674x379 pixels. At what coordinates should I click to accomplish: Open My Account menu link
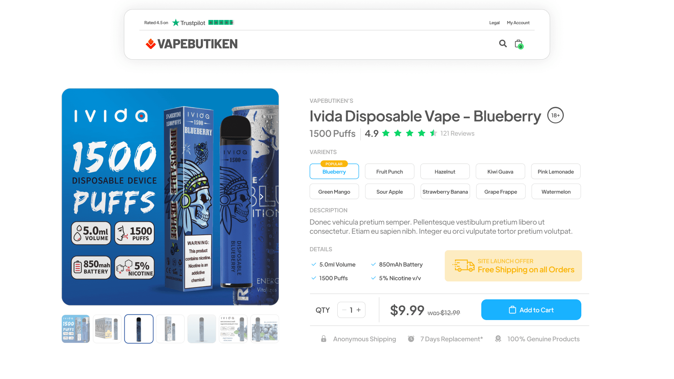[x=518, y=23]
